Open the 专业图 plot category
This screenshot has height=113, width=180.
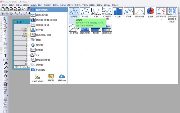click(49, 45)
